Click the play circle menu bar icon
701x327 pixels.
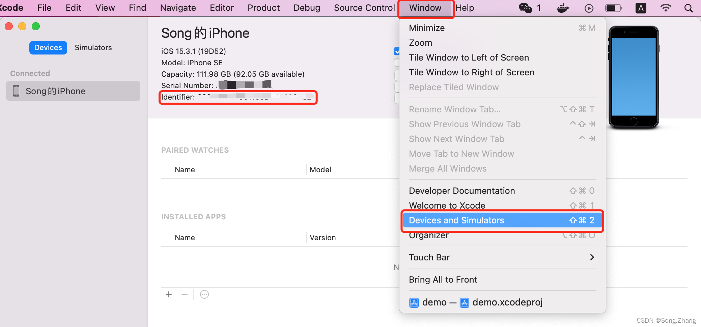[x=589, y=8]
